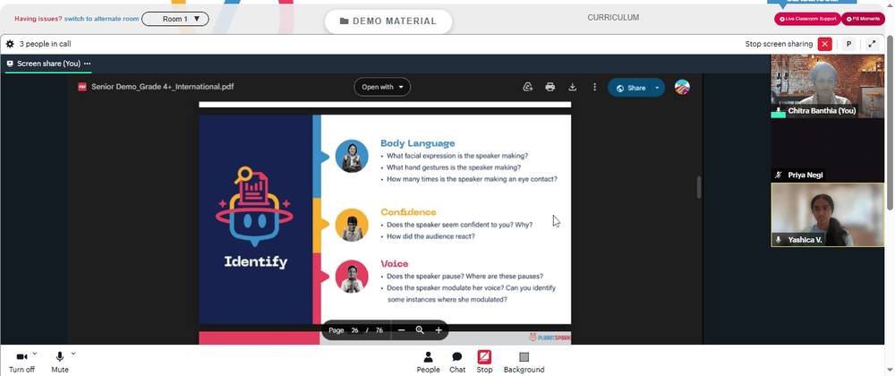Open call settings gear icon
Viewport: 895px width, 376px height.
click(x=10, y=44)
